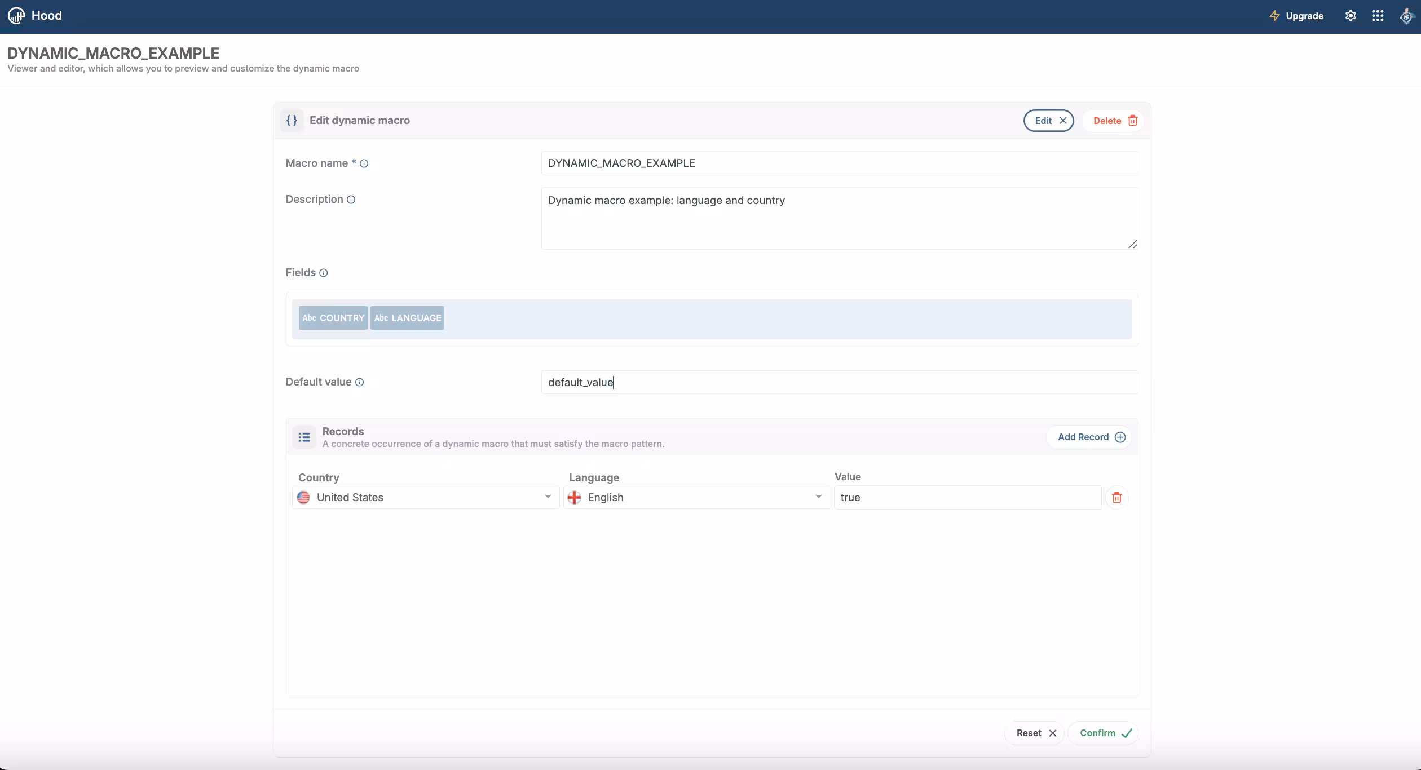Add a new record
Screen dimensions: 1421x770
click(1088, 437)
